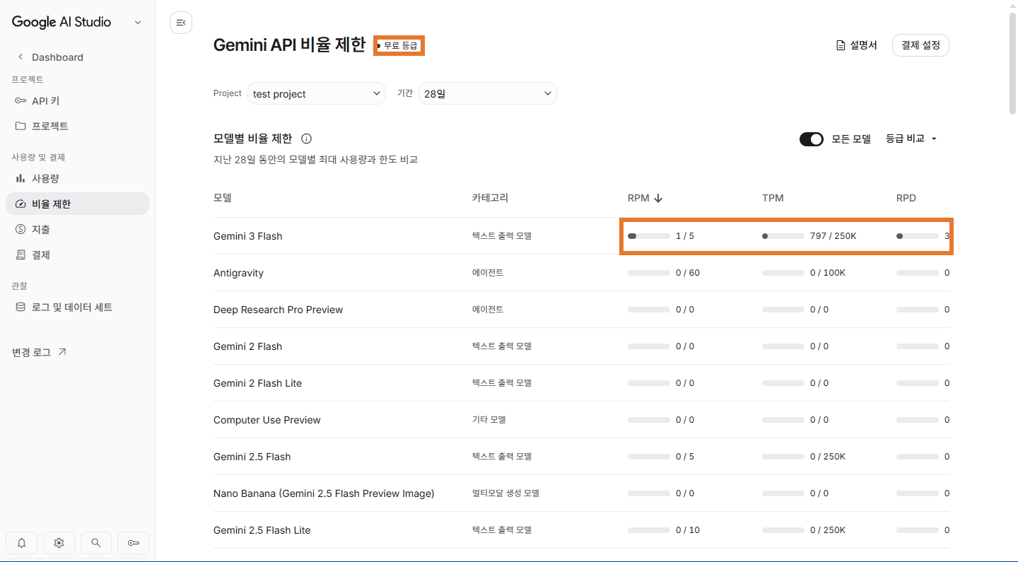1018x562 pixels.
Task: Sort by the RPM column arrow
Action: click(x=658, y=198)
